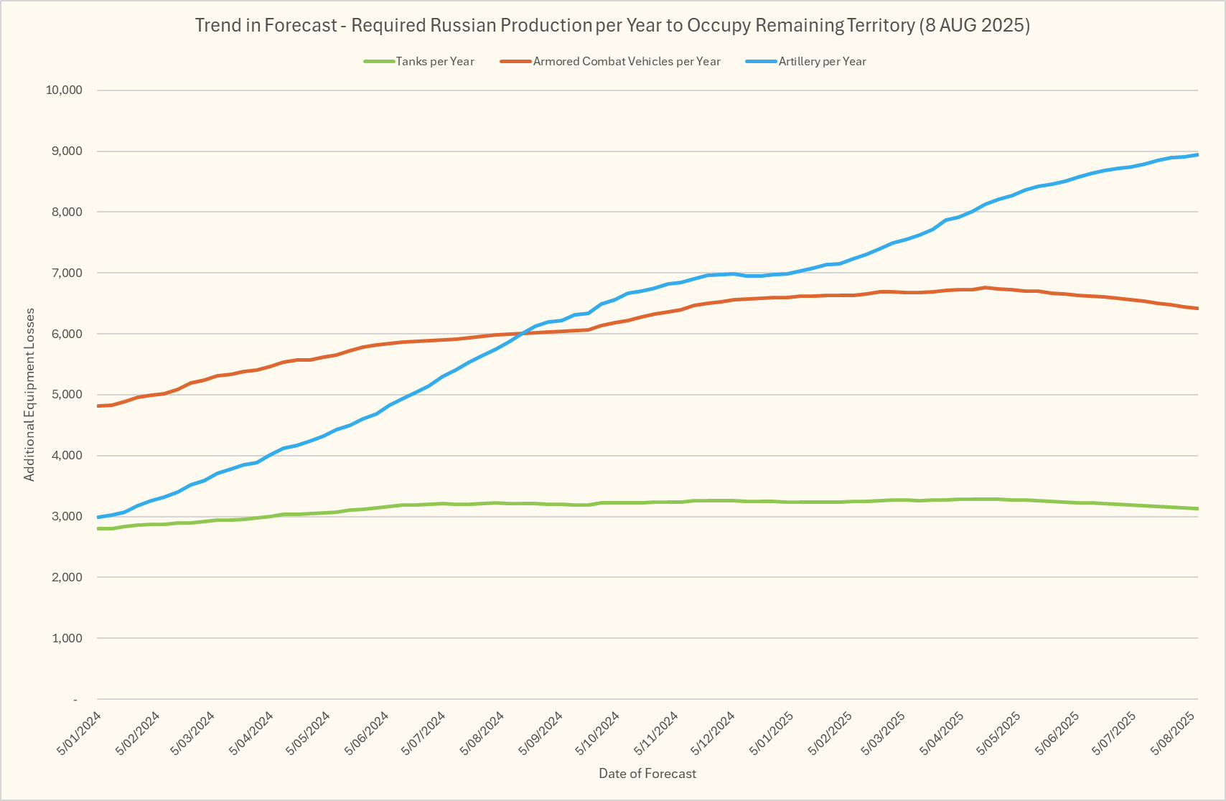Select the Additional Equipment Losses axis title
This screenshot has height=801, width=1226.
(x=29, y=395)
